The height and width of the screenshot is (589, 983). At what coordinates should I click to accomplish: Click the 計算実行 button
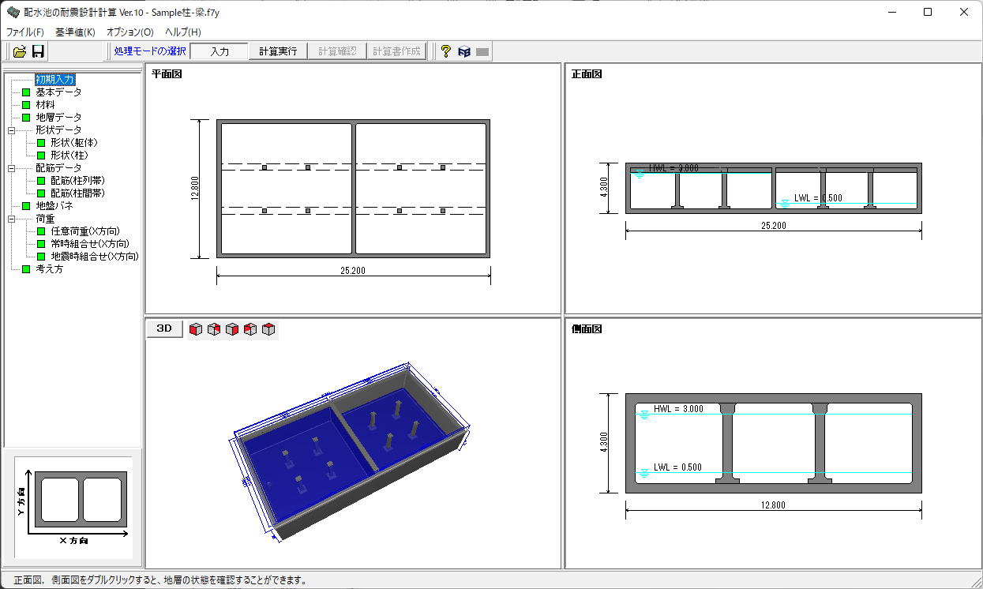(278, 51)
